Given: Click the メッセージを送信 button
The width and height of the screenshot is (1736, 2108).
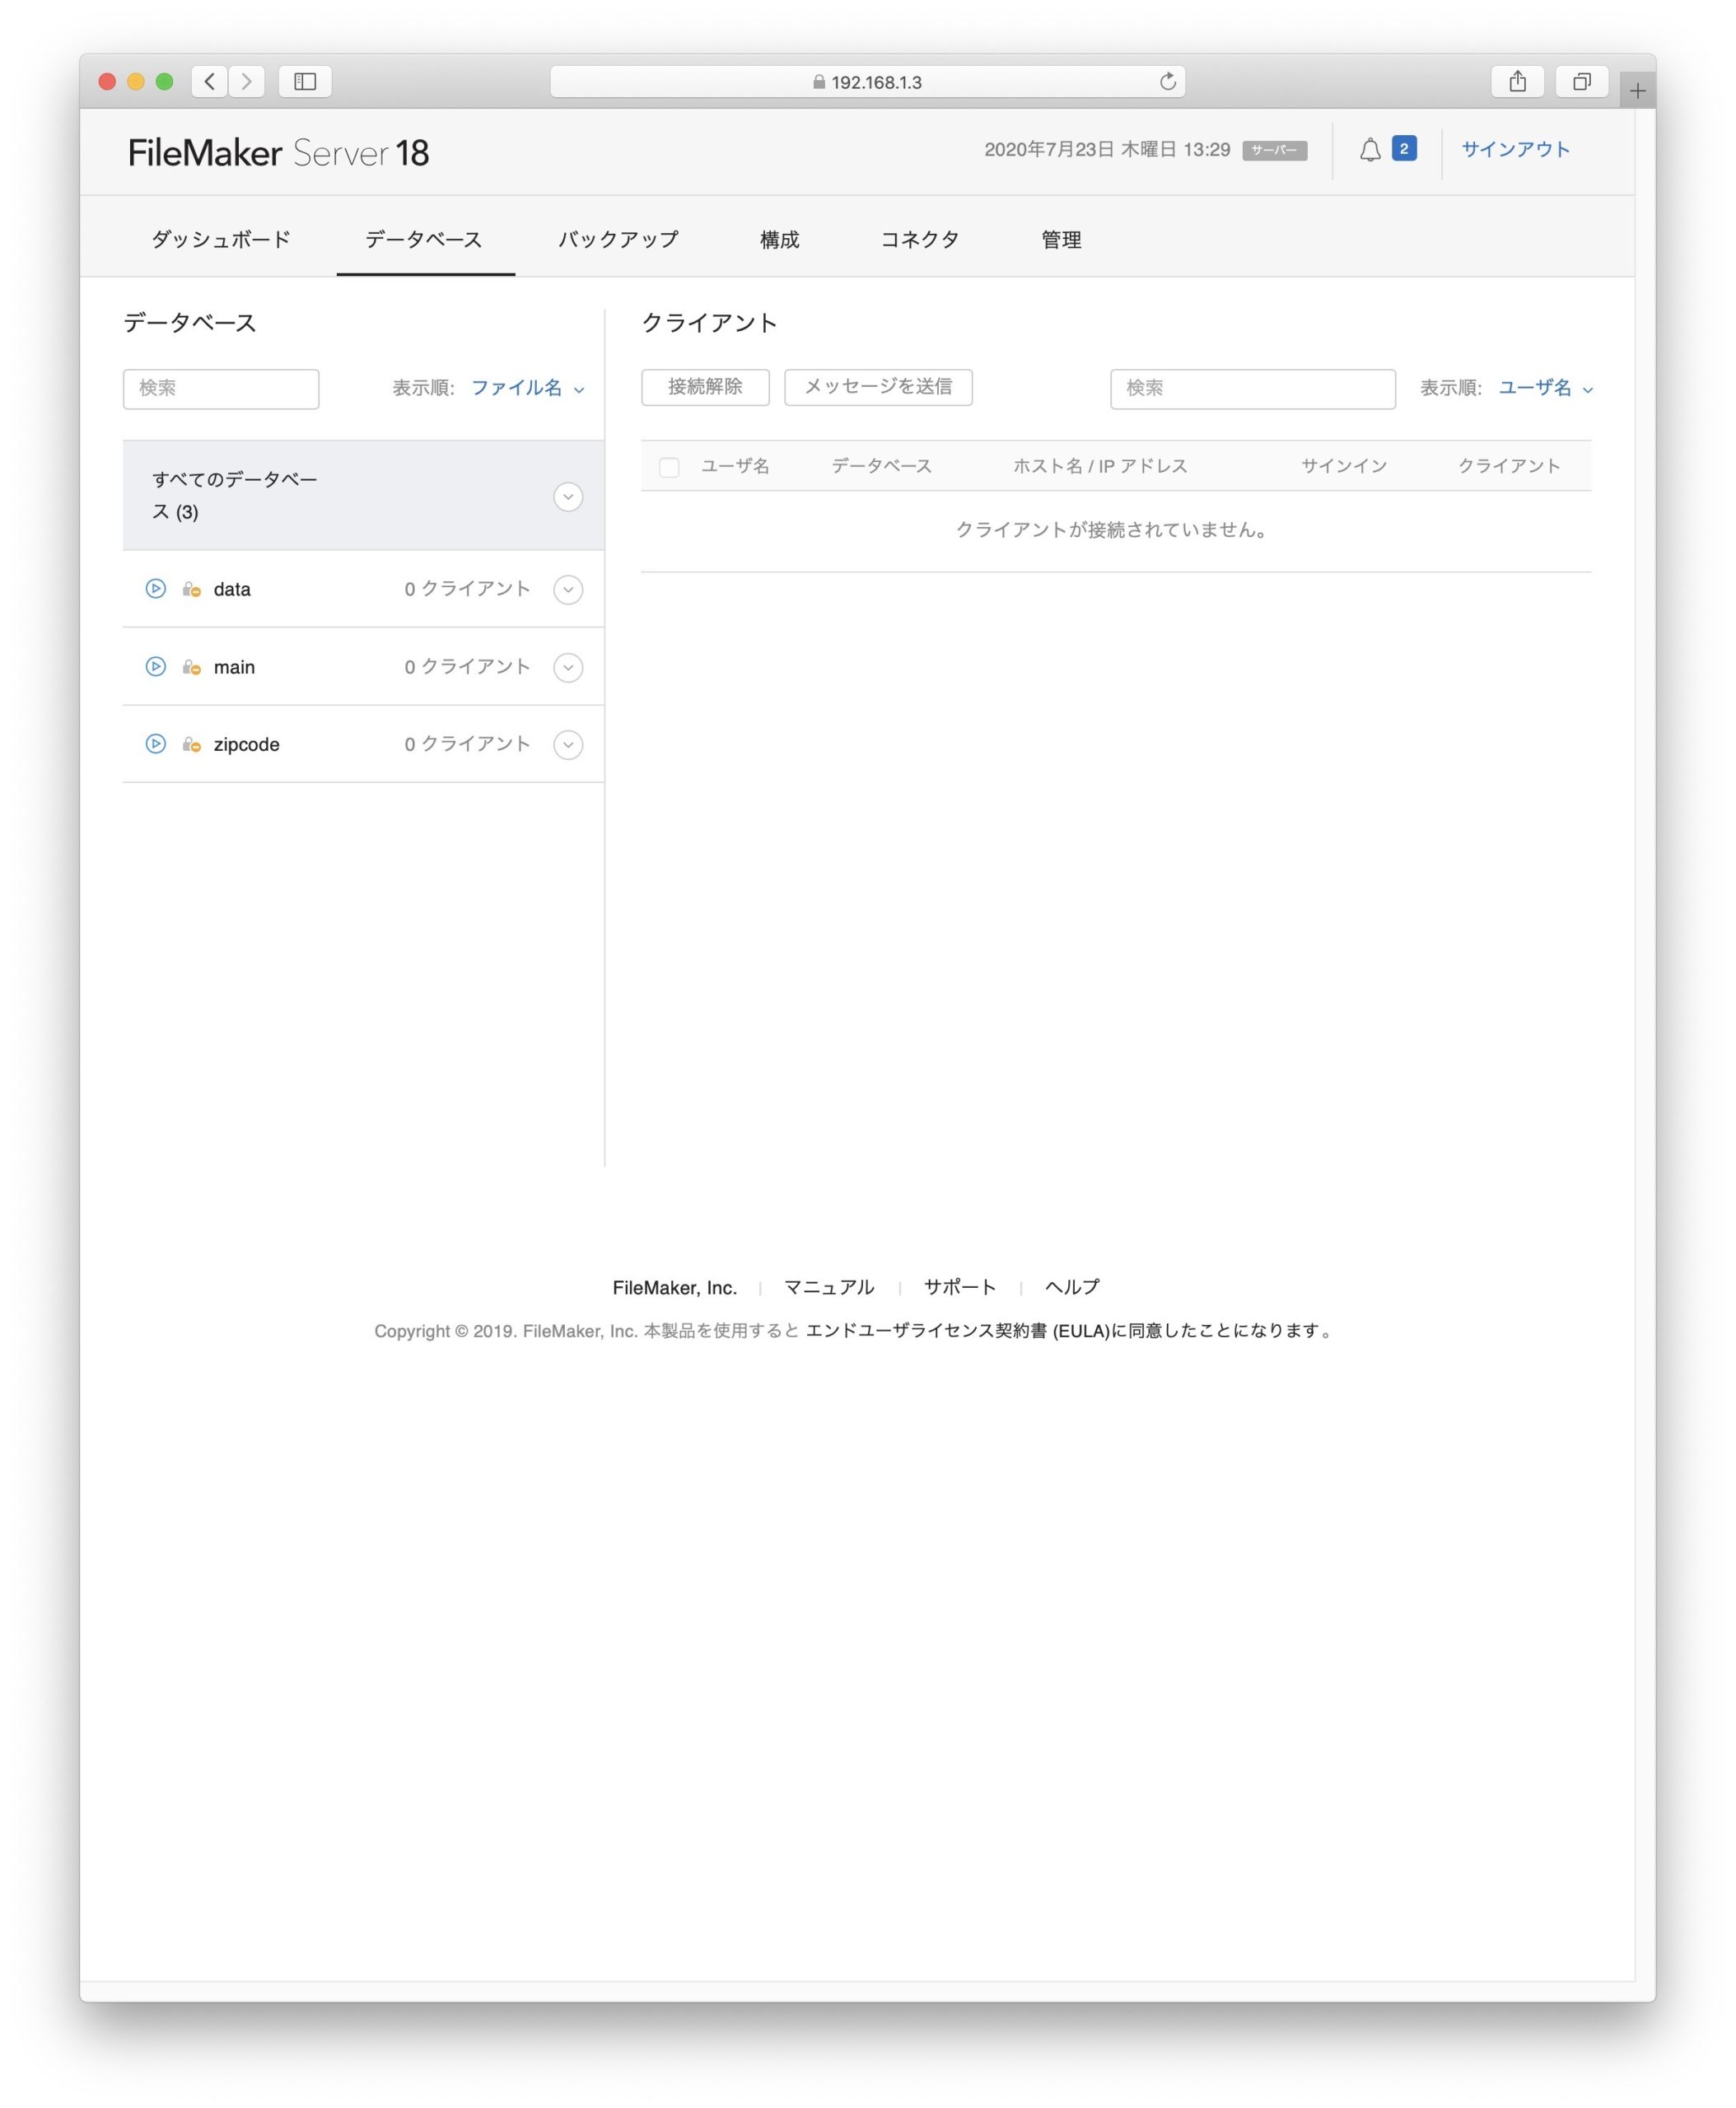Looking at the screenshot, I should point(878,387).
